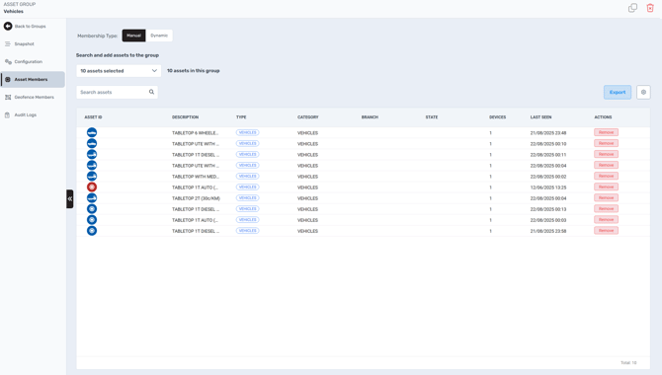Sort by the STATE column header
Image resolution: width=662 pixels, height=375 pixels.
coord(432,117)
